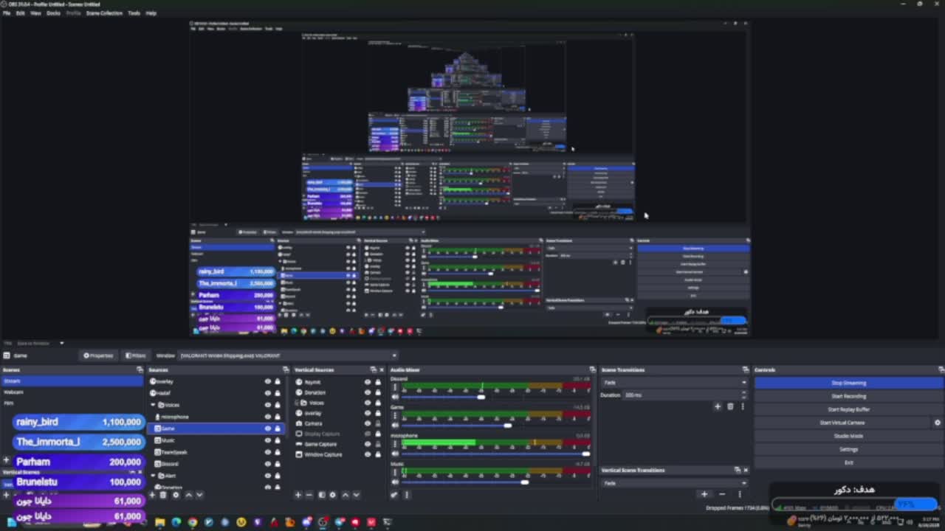This screenshot has width=945, height=531.
Task: Launch Microsoft Edge from the taskbar
Action: 176,522
